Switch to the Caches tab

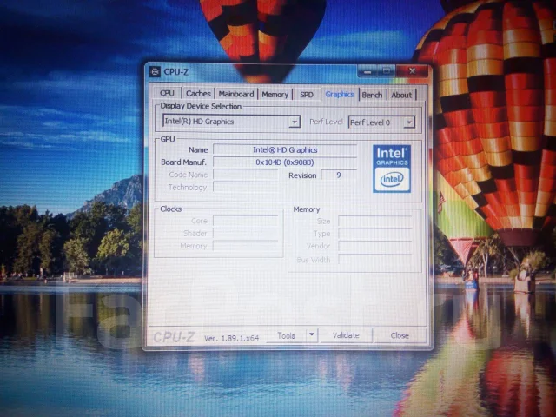coord(198,94)
